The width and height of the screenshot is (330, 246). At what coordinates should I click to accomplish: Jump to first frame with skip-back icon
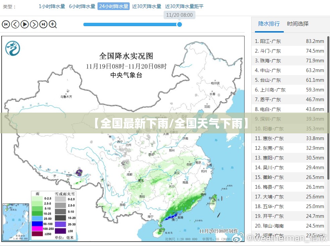6,24
